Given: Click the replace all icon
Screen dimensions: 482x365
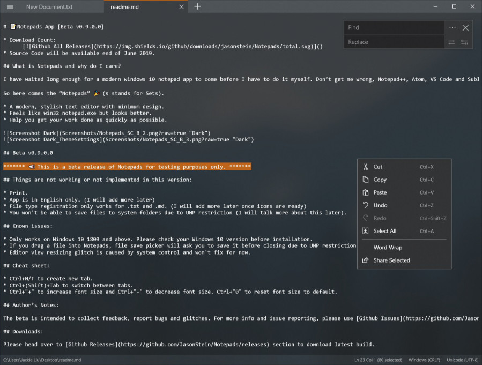Looking at the screenshot, I should click(x=464, y=42).
